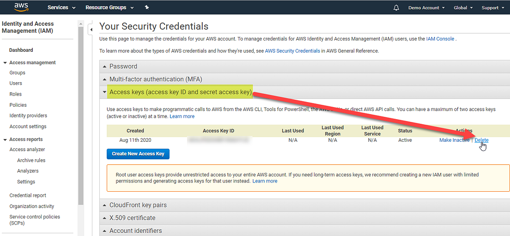Open Groups in the sidebar
The height and width of the screenshot is (236, 510).
[x=17, y=73]
